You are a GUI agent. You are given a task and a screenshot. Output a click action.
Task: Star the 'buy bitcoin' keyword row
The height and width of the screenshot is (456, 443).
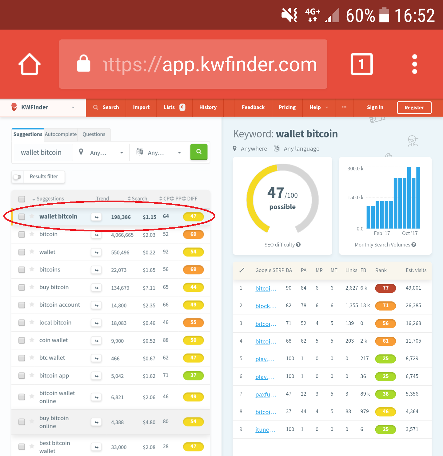(x=32, y=287)
